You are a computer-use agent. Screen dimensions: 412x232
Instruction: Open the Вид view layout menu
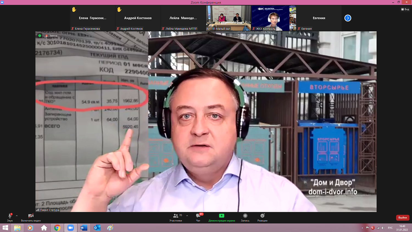click(405, 9)
